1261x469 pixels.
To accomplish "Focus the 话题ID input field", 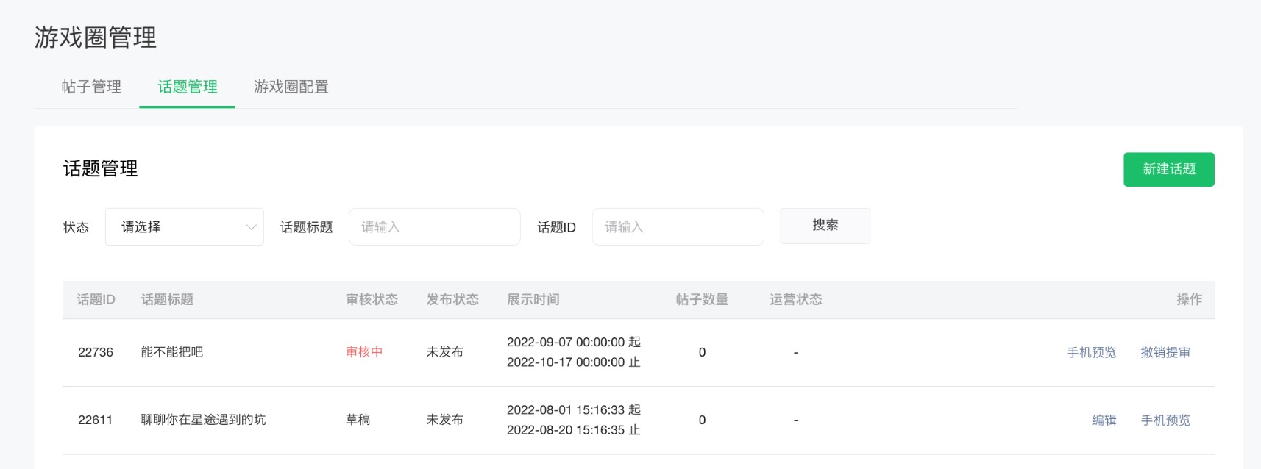I will 677,227.
